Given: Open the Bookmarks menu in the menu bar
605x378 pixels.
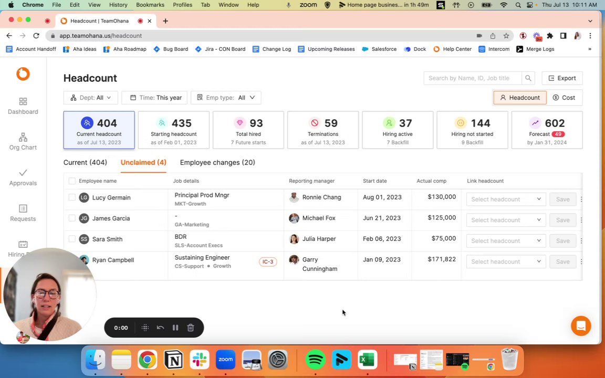Looking at the screenshot, I should tap(150, 5).
